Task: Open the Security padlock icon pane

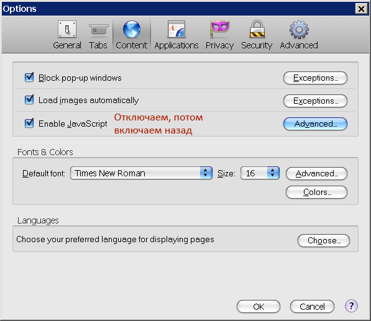Action: coord(257,29)
